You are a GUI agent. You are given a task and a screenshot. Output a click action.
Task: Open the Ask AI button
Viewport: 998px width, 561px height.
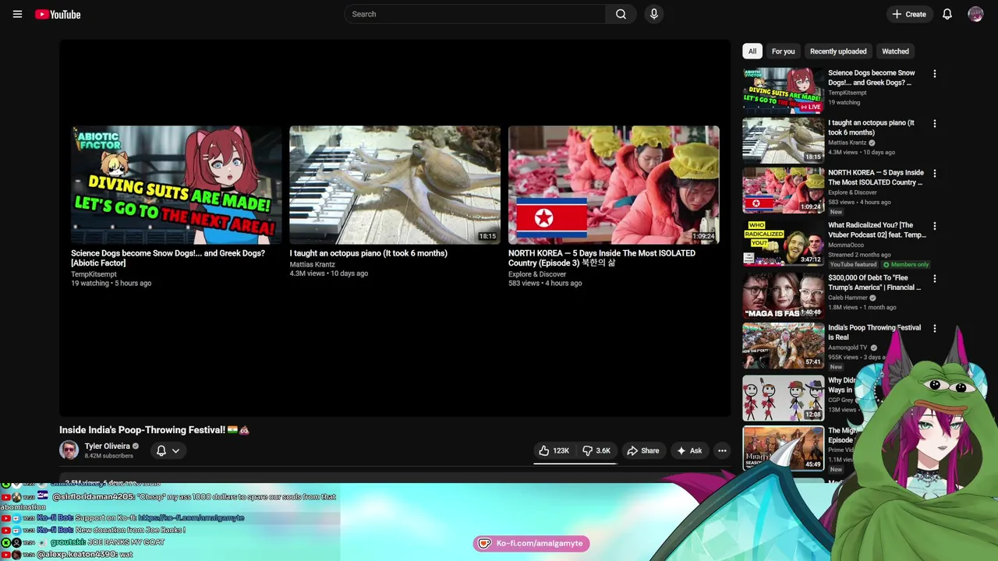tap(689, 450)
